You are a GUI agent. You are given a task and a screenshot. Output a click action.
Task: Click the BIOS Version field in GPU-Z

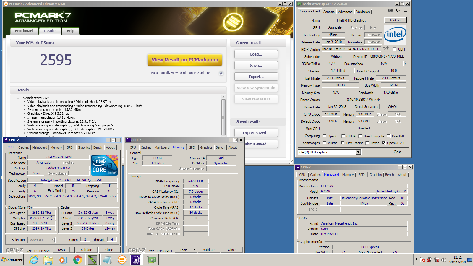(x=351, y=49)
